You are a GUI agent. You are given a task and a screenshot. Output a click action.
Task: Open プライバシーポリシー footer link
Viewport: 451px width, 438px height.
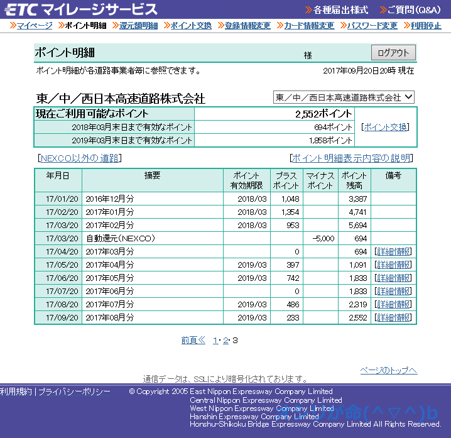(74, 391)
